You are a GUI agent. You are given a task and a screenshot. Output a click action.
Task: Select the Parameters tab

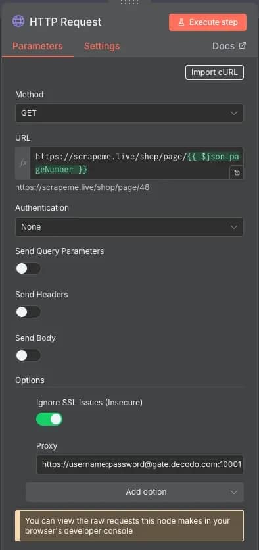pos(37,46)
